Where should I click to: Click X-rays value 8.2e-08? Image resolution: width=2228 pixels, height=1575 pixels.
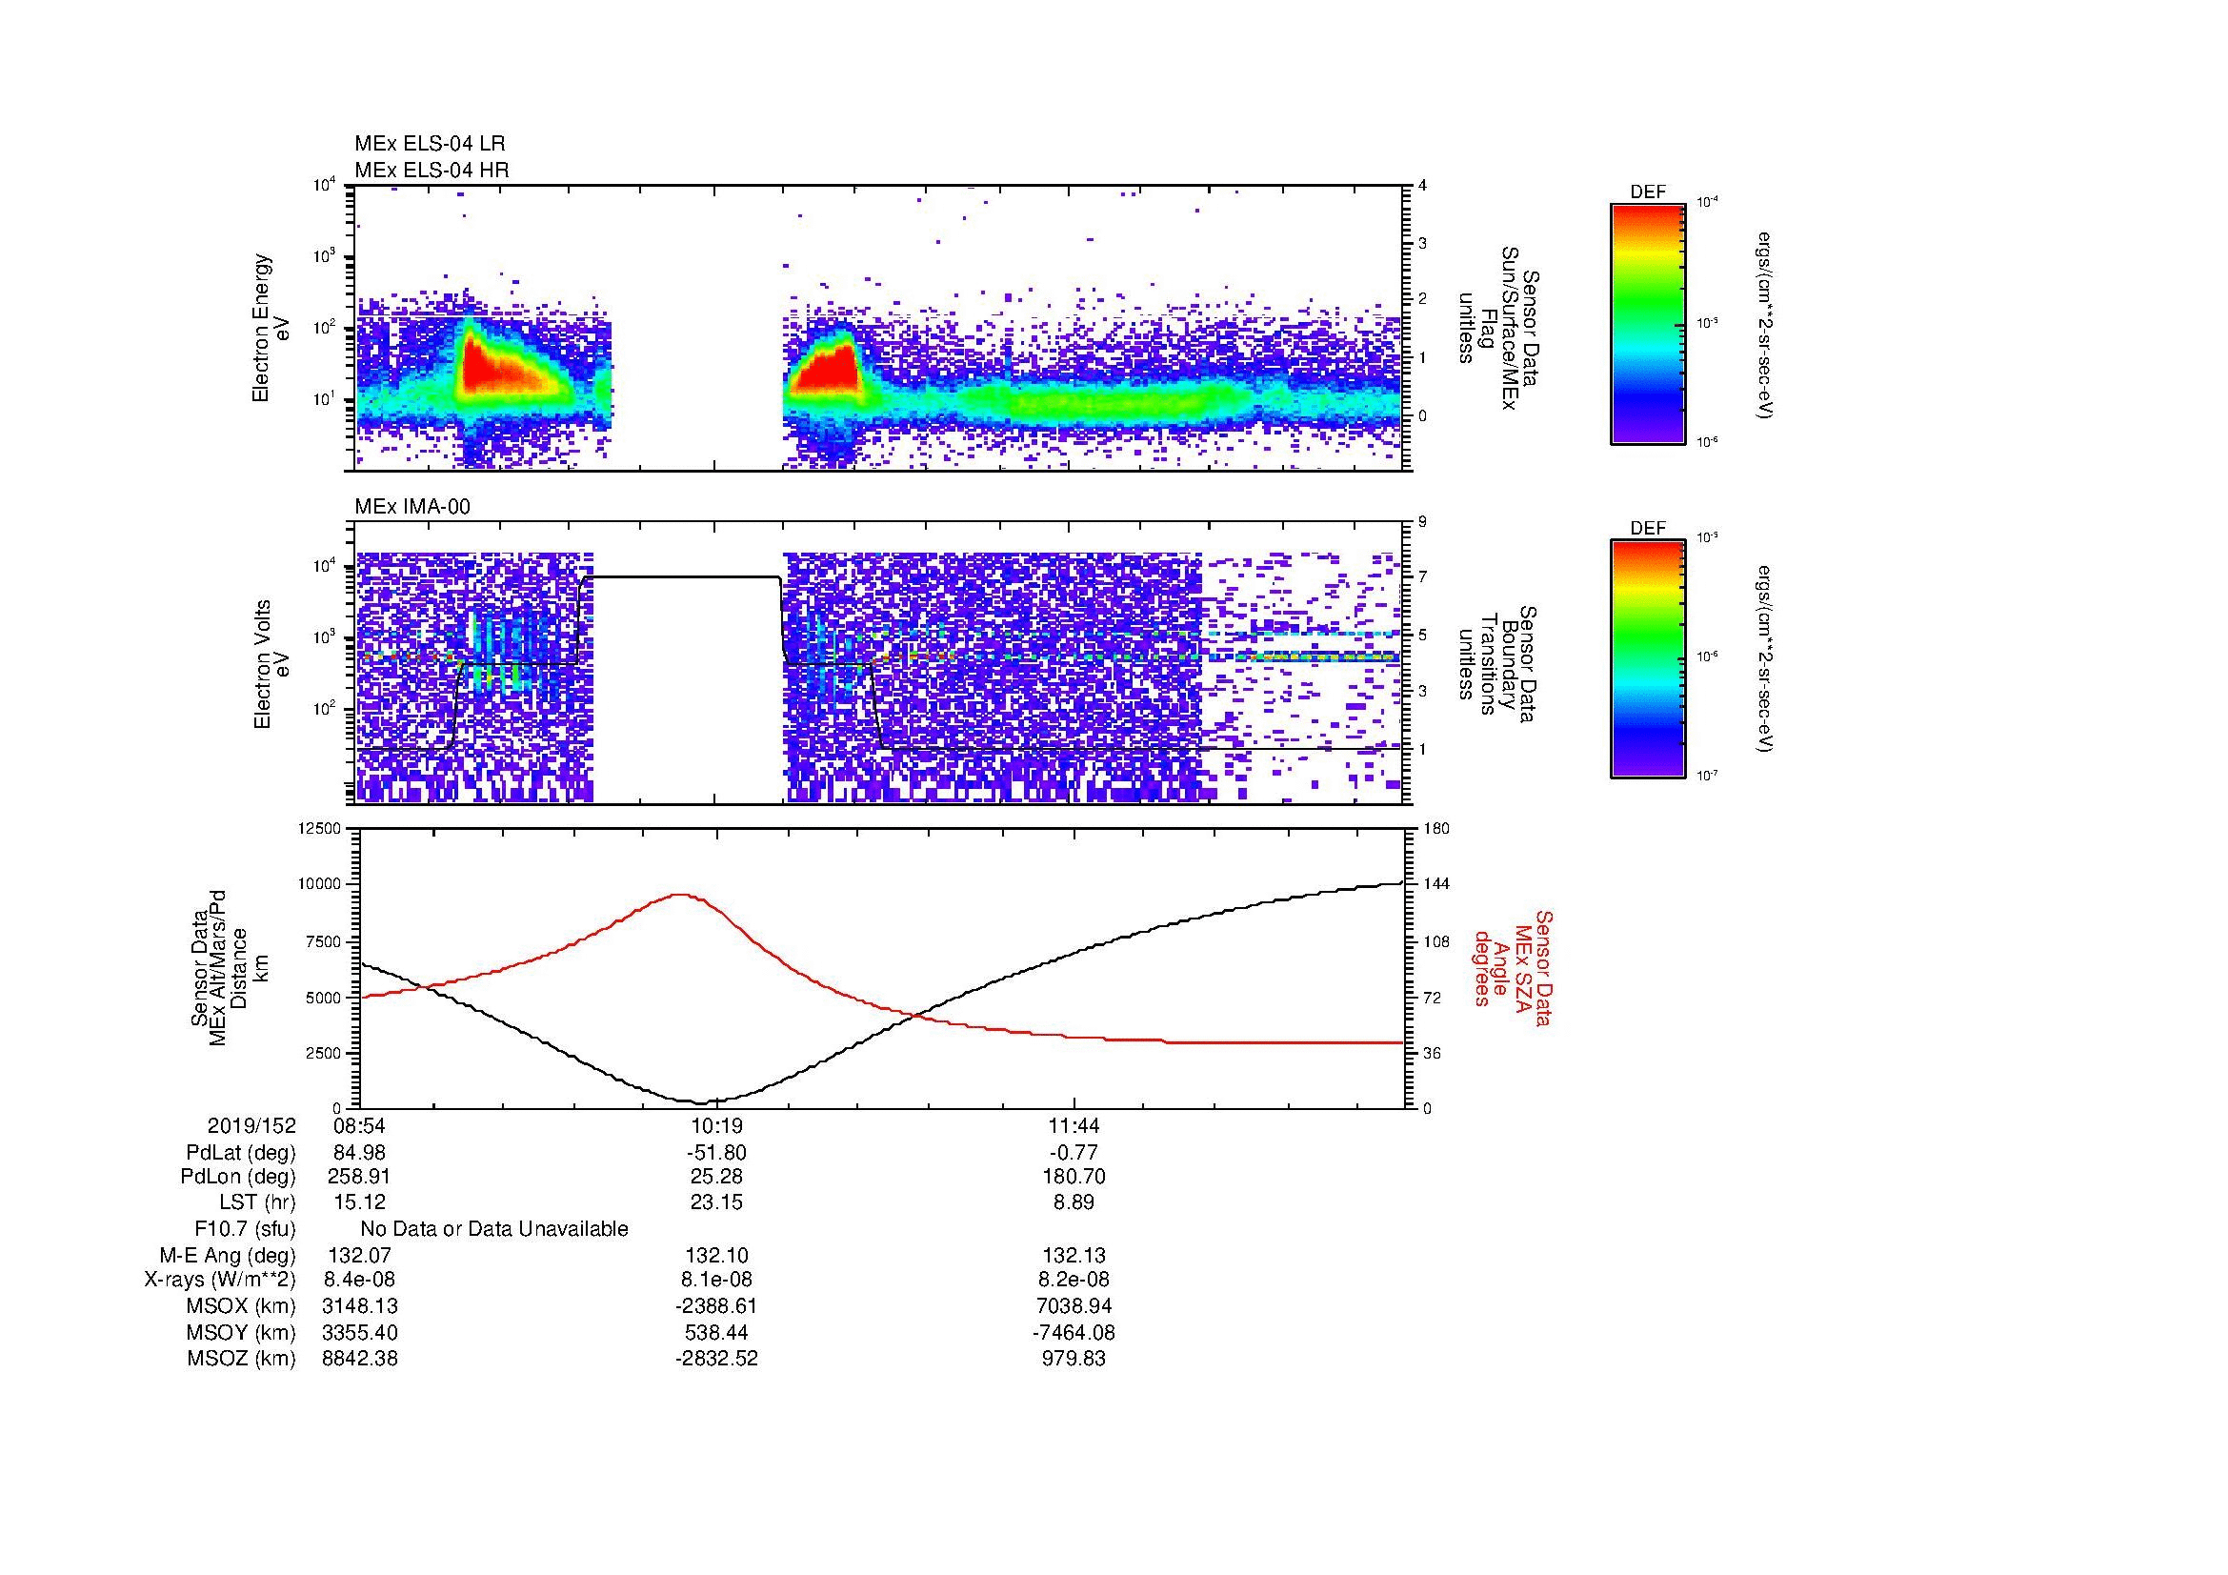1074,1280
